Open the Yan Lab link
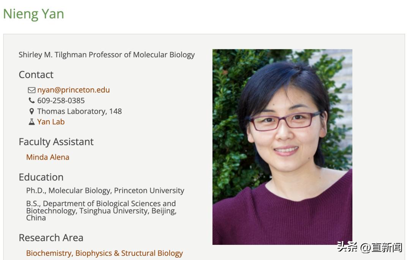The width and height of the screenshot is (410, 260). 51,122
